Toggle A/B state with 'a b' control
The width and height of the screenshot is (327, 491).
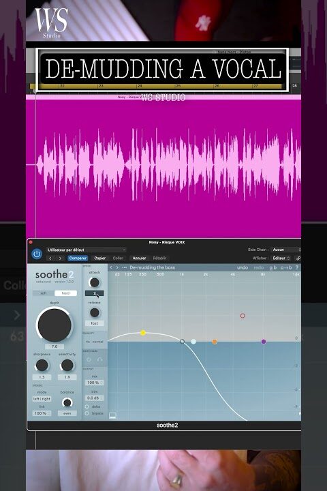pos(273,267)
